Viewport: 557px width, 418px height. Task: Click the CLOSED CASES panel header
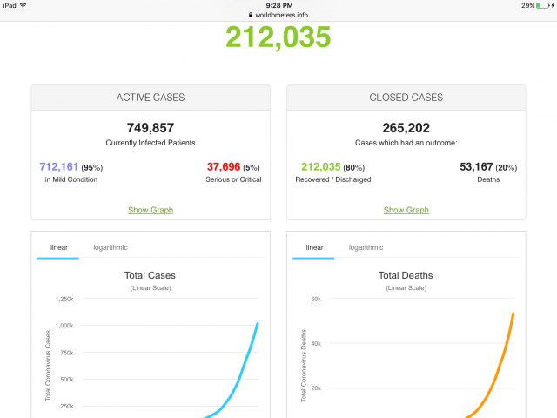pyautogui.click(x=406, y=98)
